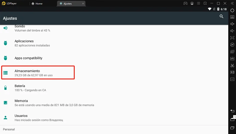Click the volume up sidebar icon

click(x=232, y=24)
